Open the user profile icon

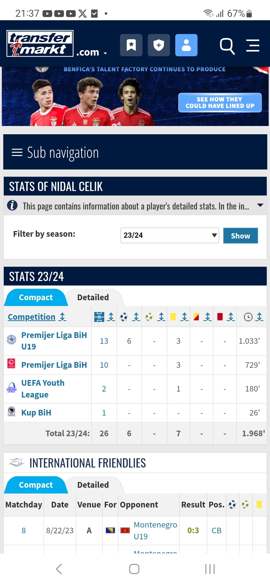coord(186,45)
